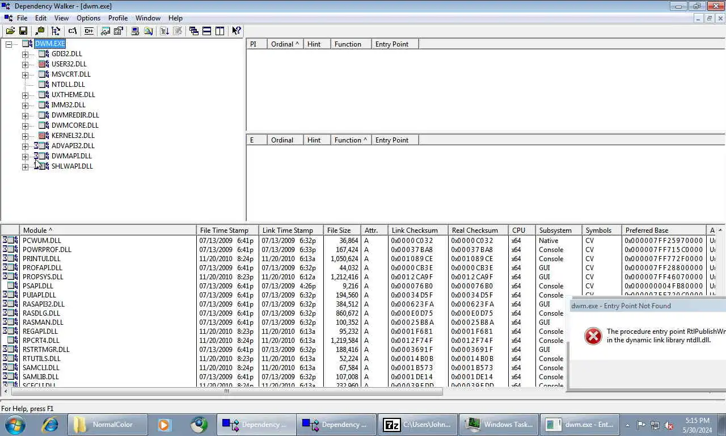Click the System Information computer icon
This screenshot has height=436, width=726.
pyautogui.click(x=135, y=31)
